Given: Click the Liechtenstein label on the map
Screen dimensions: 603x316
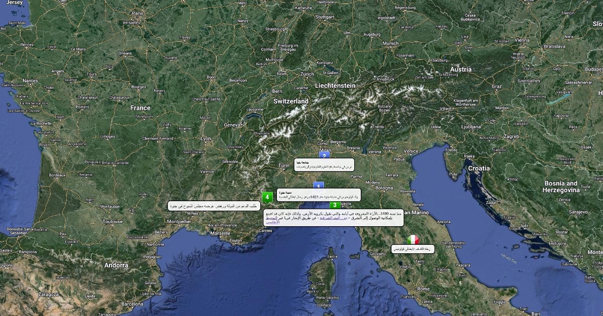Looking at the screenshot, I should pyautogui.click(x=335, y=86).
